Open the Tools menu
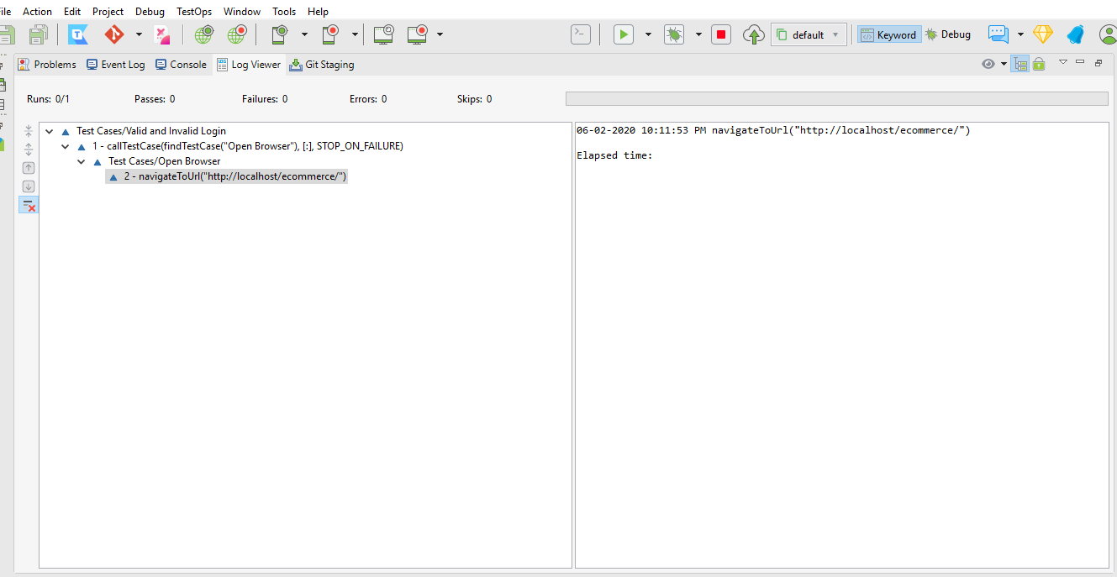Image resolution: width=1117 pixels, height=577 pixels. click(284, 12)
